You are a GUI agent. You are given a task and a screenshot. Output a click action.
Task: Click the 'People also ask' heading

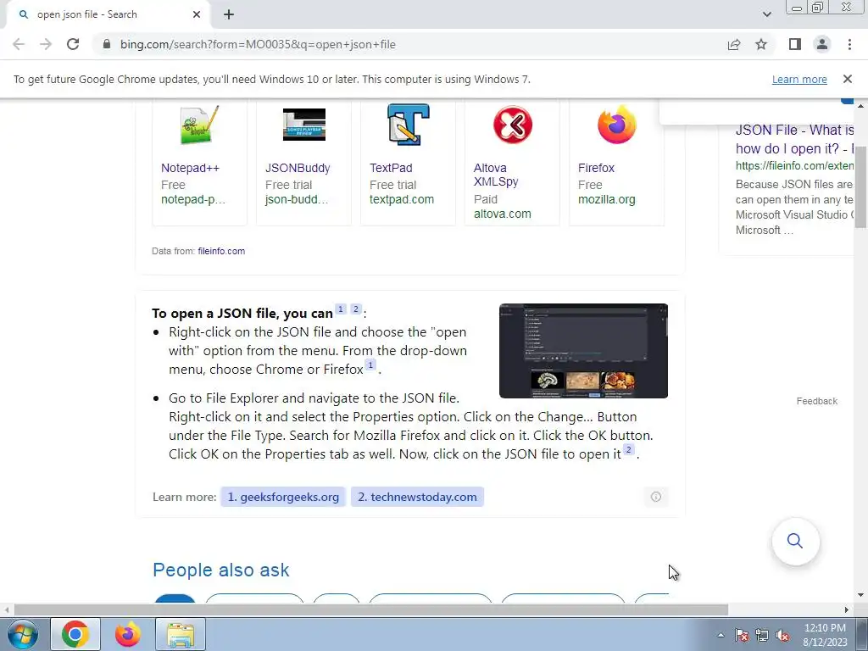(221, 570)
